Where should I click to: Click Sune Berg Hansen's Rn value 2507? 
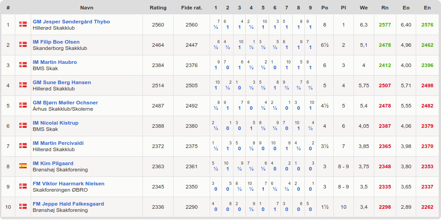(x=385, y=85)
